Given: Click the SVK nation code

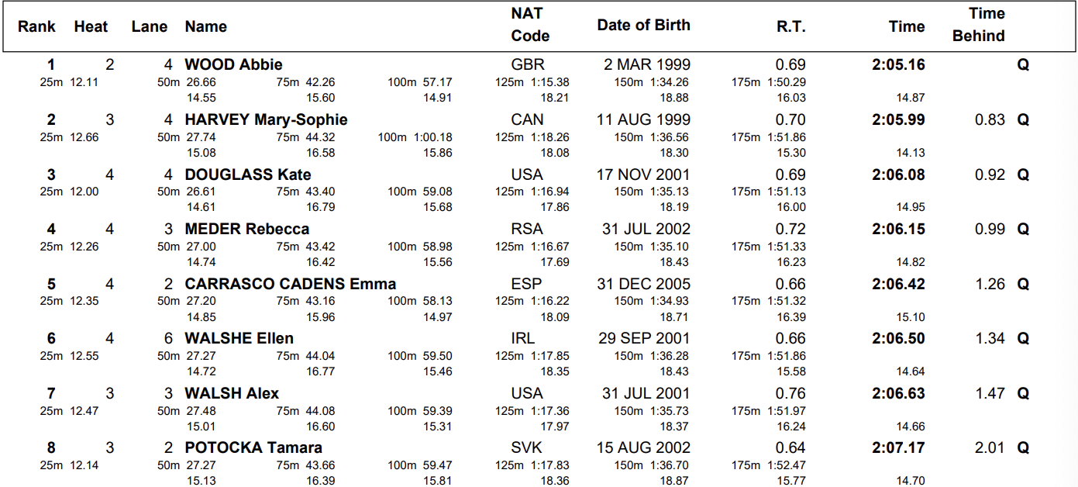Looking at the screenshot, I should [x=527, y=448].
